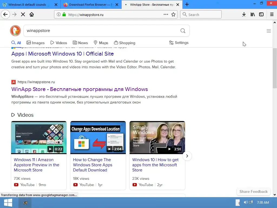277x208 pixels.
Task: Bookmark this page with the star
Action: (x=173, y=15)
